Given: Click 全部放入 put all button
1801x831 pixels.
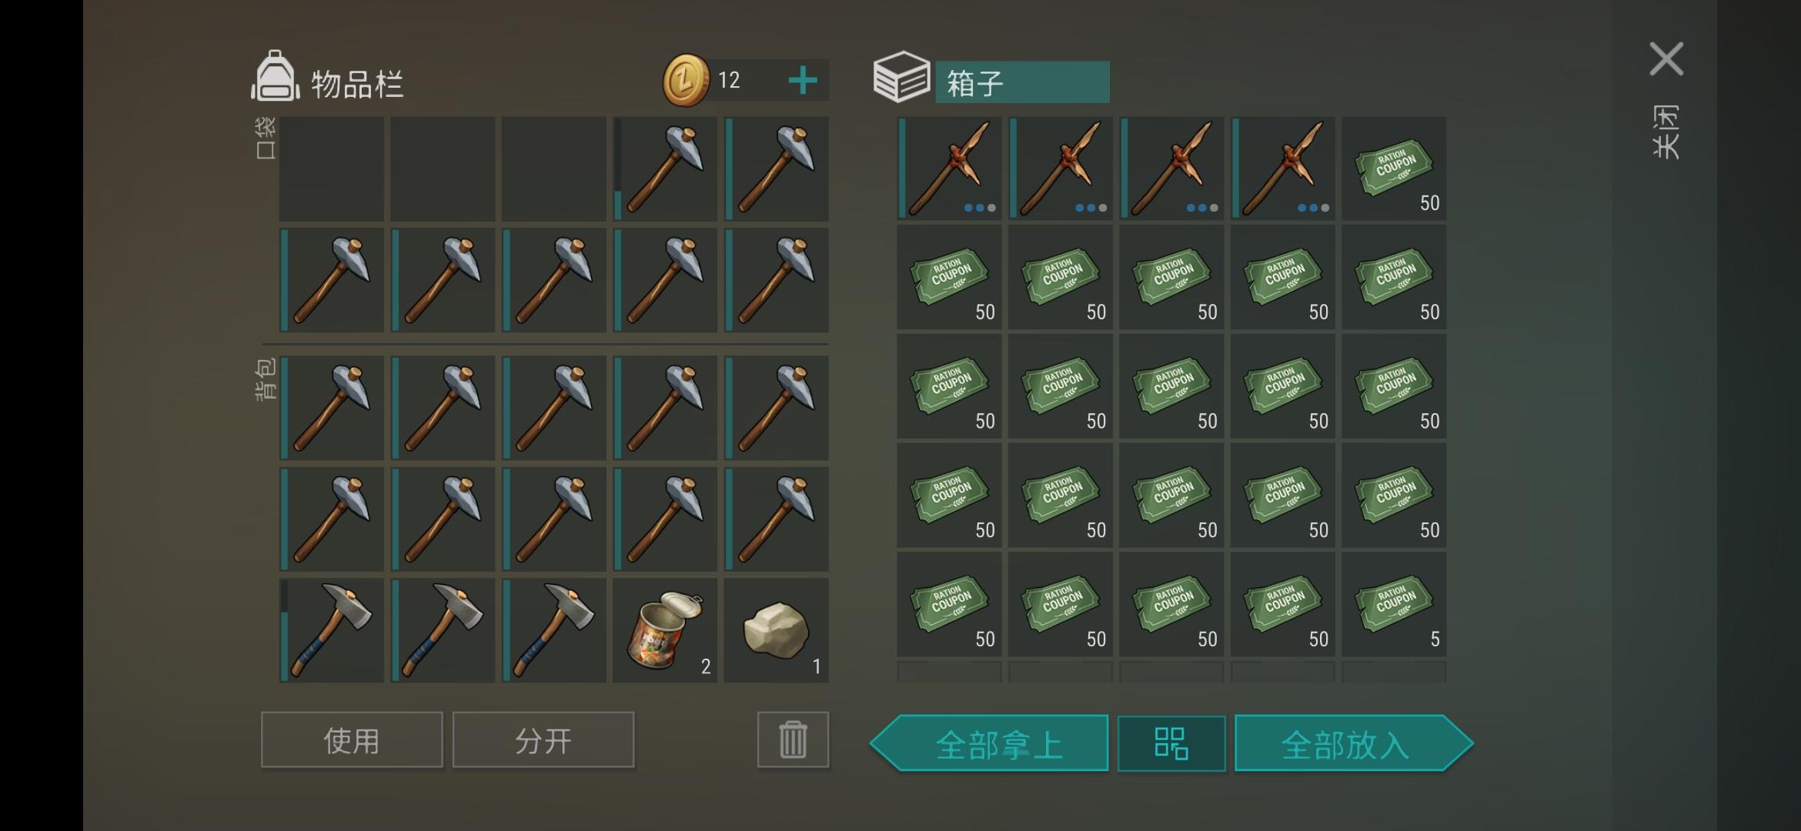Looking at the screenshot, I should pyautogui.click(x=1354, y=743).
